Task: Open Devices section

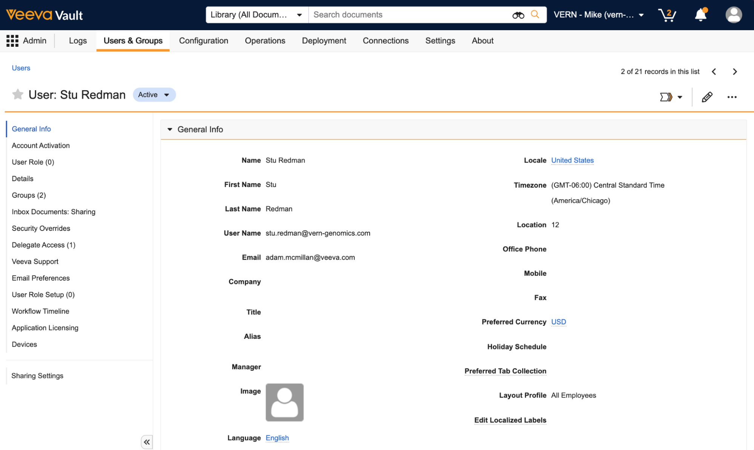Action: click(24, 345)
